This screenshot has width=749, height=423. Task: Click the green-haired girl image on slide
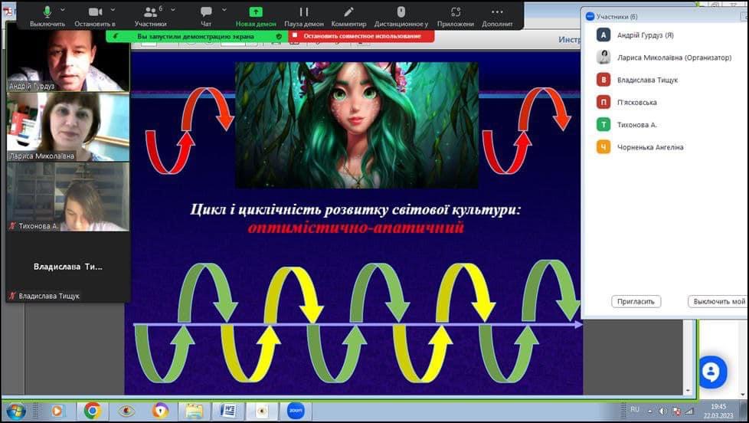coord(356,125)
